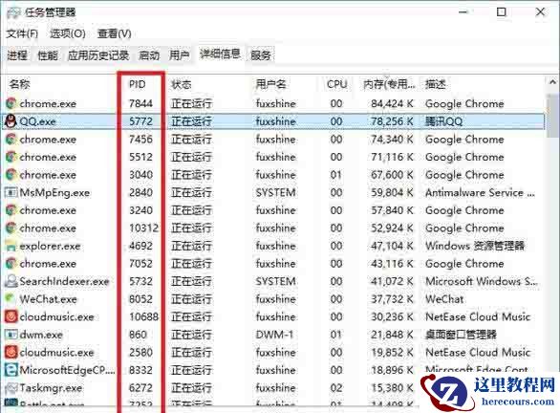The height and width of the screenshot is (413, 560).
Task: Select the QQ.exe process name
Action: pos(37,121)
